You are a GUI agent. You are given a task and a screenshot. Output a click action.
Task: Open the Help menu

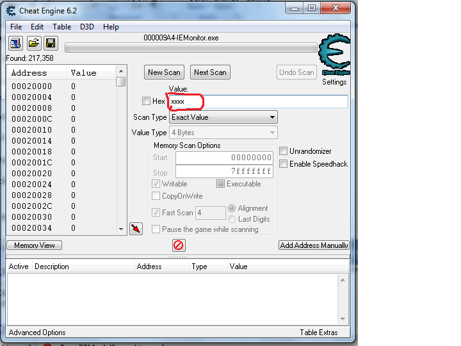pos(111,27)
